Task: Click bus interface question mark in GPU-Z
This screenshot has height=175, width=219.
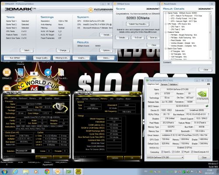Action: pyautogui.click(x=208, y=114)
